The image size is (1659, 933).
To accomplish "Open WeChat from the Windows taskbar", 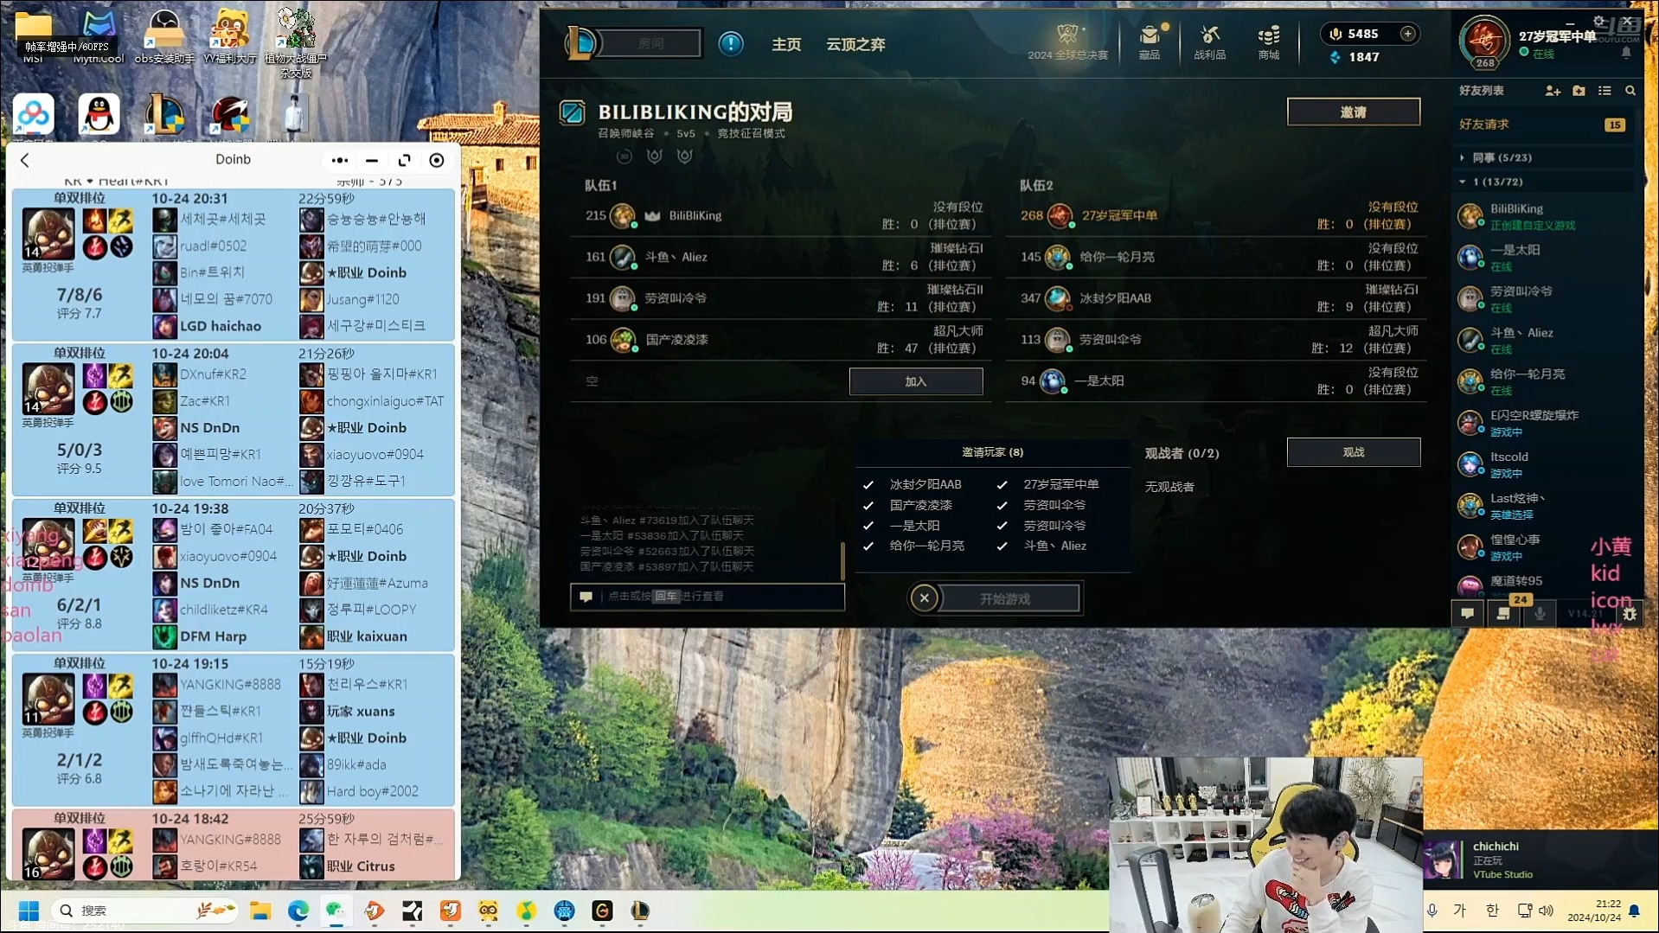I will click(x=335, y=911).
